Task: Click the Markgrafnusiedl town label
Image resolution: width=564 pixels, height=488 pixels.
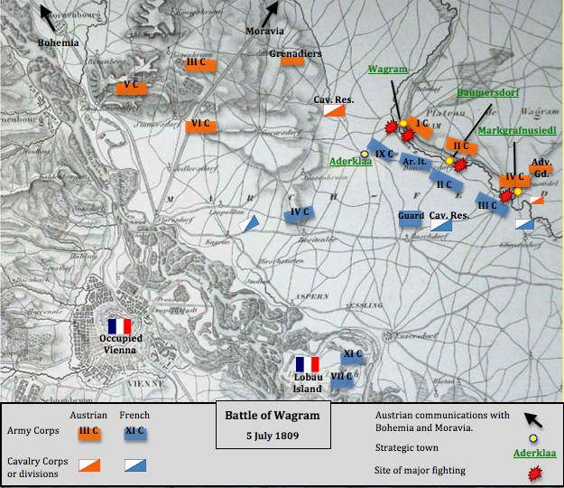Action: [516, 131]
